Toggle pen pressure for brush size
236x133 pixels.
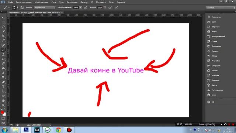[x=117, y=8]
